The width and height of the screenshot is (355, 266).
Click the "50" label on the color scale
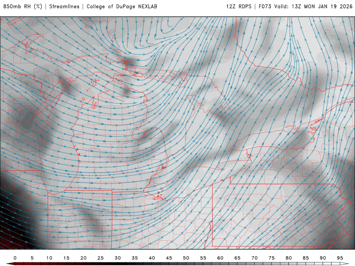coord(186,258)
